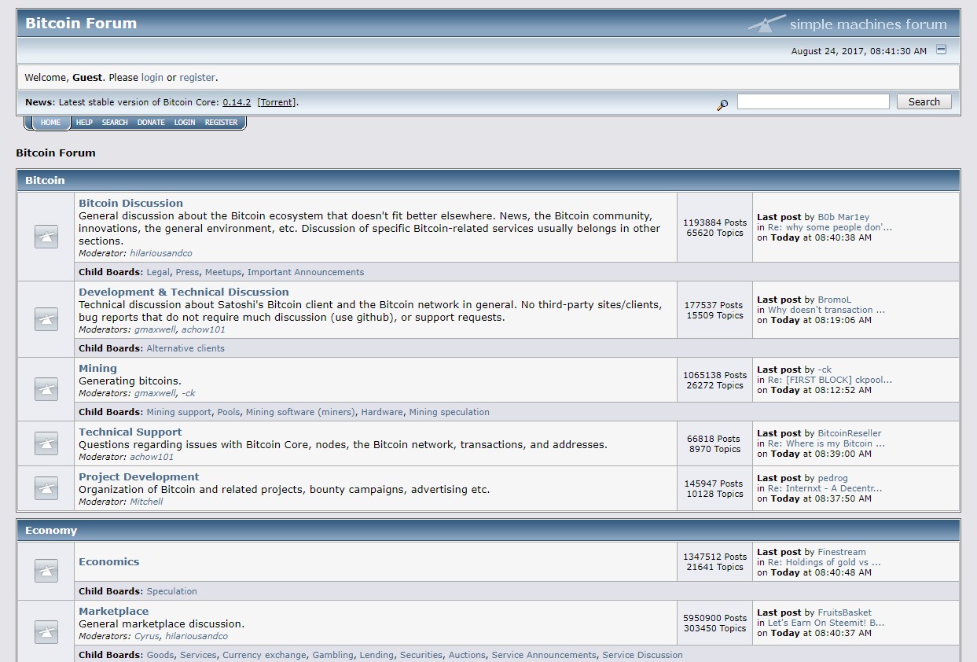Image resolution: width=977 pixels, height=662 pixels.
Task: Click the Marketplace board status icon
Action: [x=46, y=631]
